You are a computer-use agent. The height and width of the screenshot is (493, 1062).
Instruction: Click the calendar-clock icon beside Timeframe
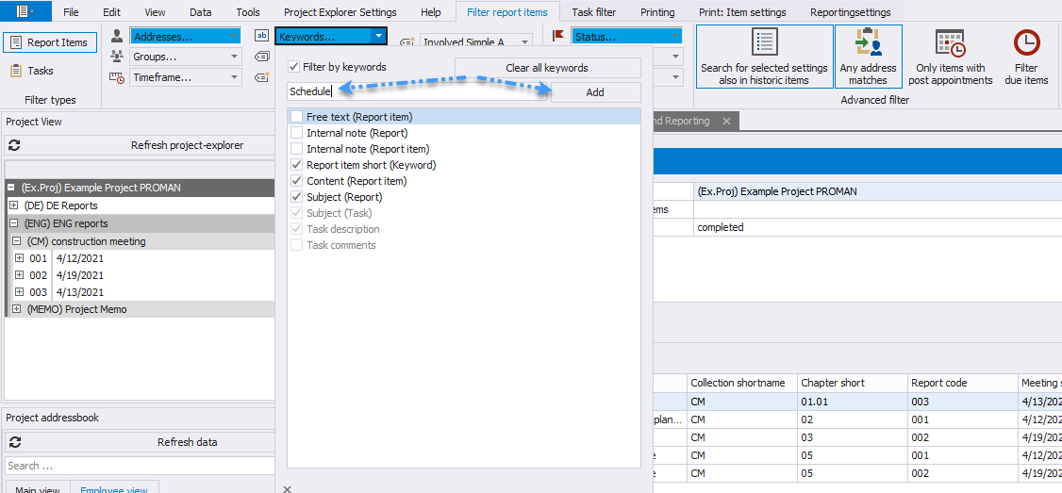pyautogui.click(x=117, y=77)
